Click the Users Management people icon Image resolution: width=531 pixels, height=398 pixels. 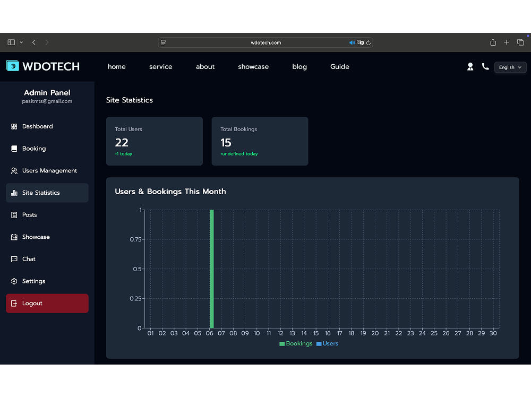(14, 171)
